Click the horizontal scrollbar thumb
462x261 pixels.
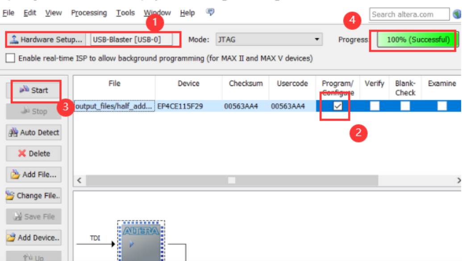[232, 180]
